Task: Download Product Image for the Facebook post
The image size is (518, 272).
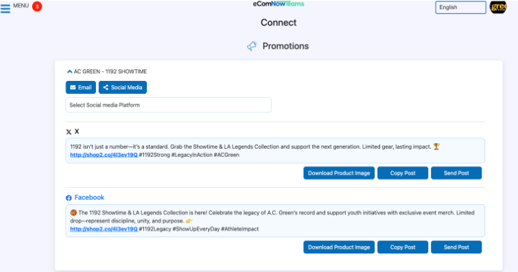Action: point(339,247)
